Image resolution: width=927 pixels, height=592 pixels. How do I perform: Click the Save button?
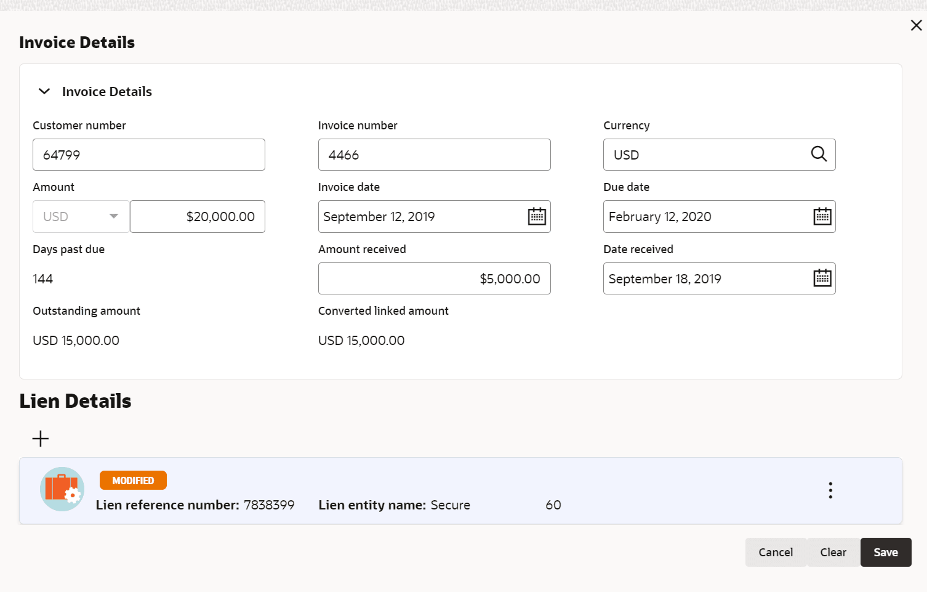(x=885, y=553)
